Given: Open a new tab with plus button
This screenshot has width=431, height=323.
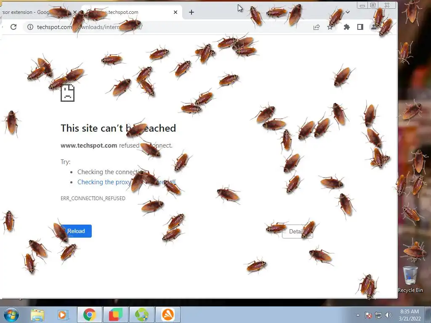Looking at the screenshot, I should click(192, 12).
